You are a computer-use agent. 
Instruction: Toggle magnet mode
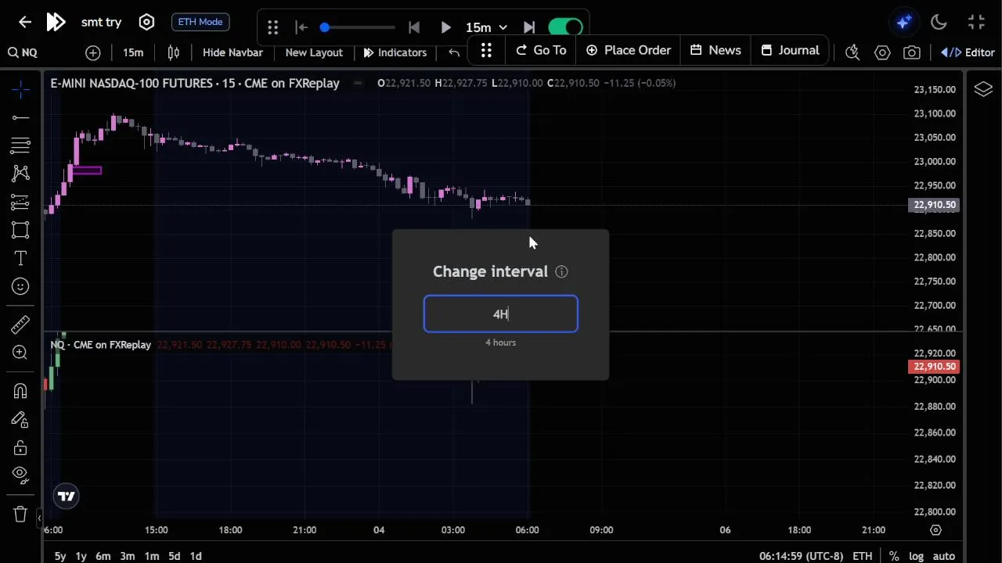point(20,390)
